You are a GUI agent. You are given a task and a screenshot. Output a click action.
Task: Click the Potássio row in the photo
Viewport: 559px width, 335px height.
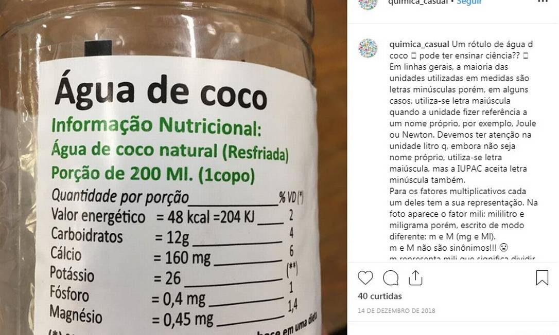(x=173, y=275)
